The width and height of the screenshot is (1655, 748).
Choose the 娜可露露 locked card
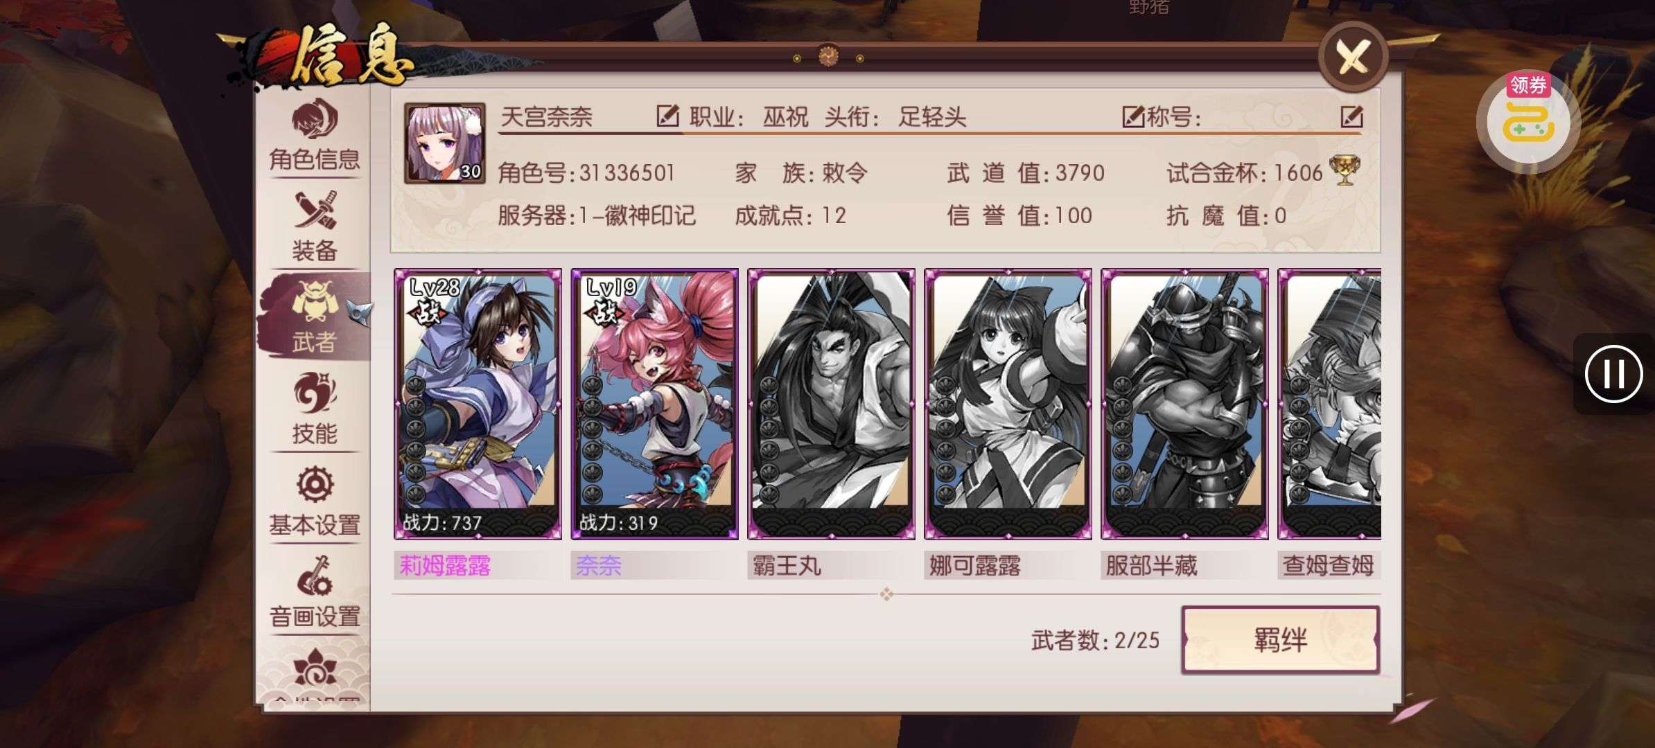[x=1008, y=404]
